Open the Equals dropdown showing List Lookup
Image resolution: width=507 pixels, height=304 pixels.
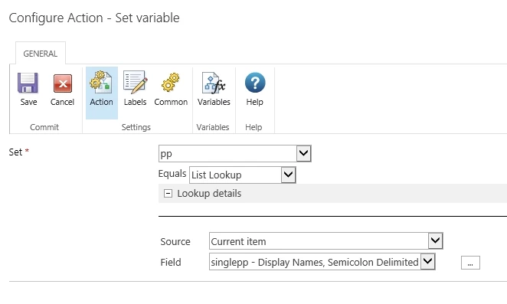pyautogui.click(x=243, y=175)
